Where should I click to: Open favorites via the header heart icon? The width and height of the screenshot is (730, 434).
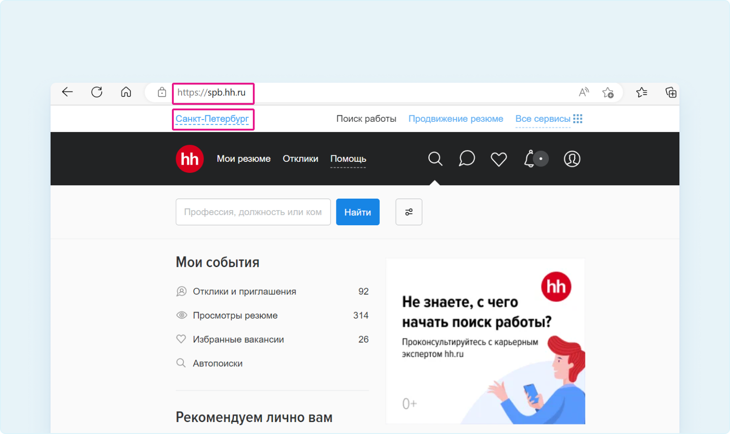(x=499, y=159)
